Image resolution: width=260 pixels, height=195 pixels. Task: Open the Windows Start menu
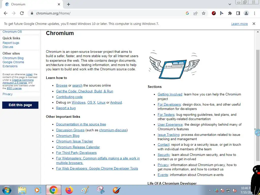7,190
